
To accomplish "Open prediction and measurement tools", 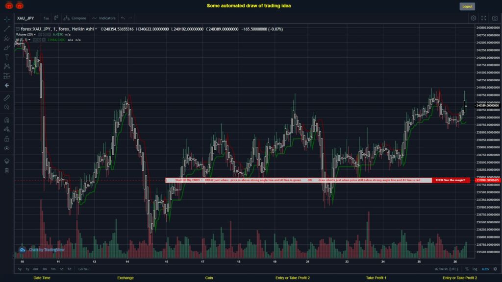I will tap(7, 76).
